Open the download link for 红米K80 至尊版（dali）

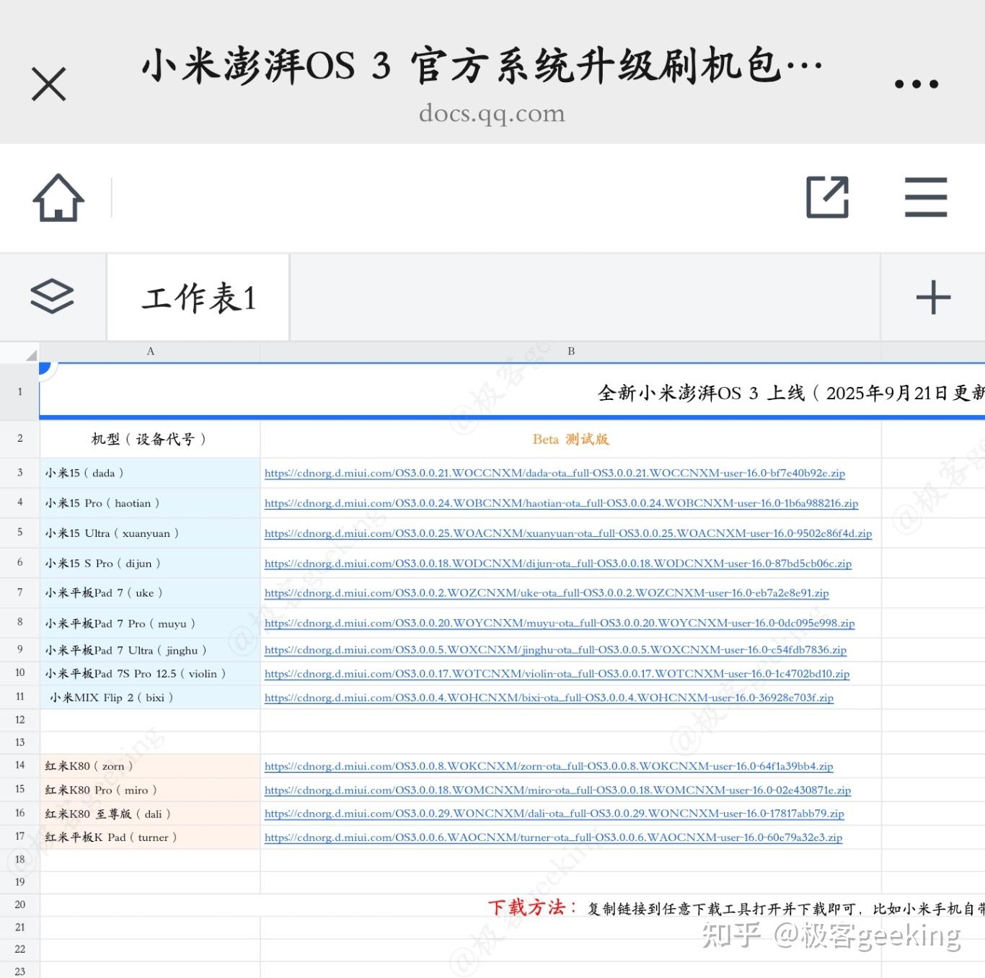click(554, 814)
